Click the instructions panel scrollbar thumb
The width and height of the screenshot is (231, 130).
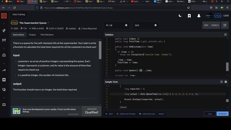100,50
